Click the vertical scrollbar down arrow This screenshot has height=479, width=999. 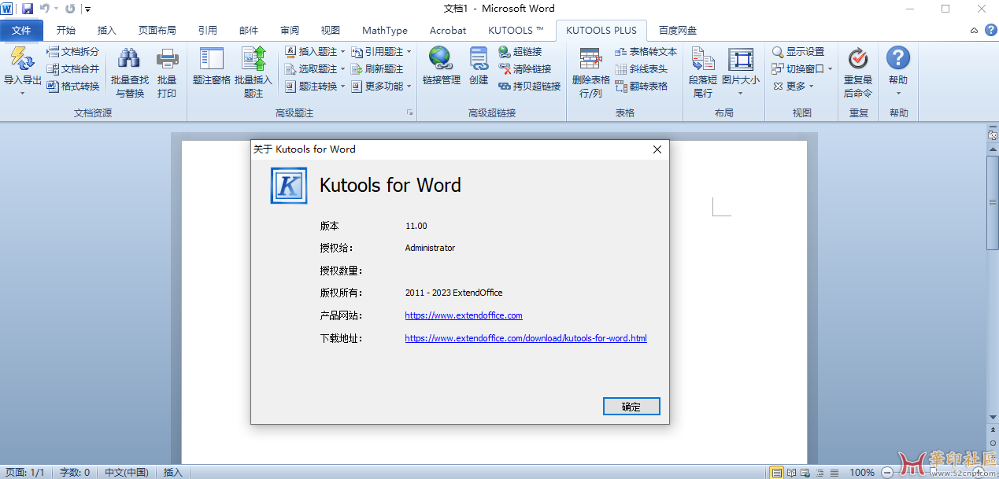tap(993, 417)
